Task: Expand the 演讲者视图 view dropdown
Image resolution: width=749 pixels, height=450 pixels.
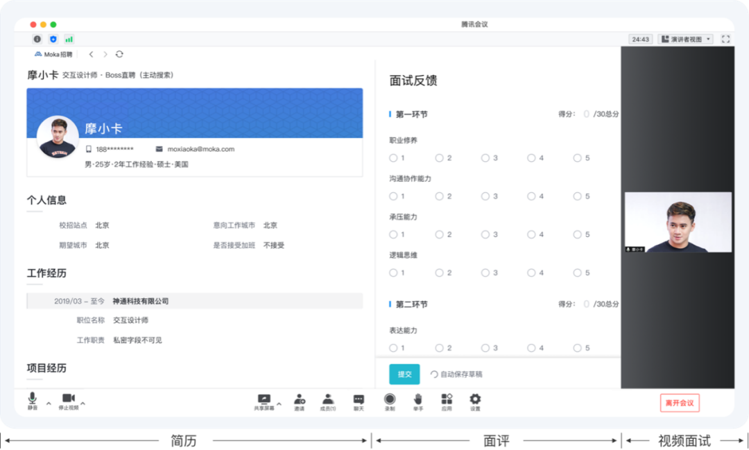Action: 685,40
